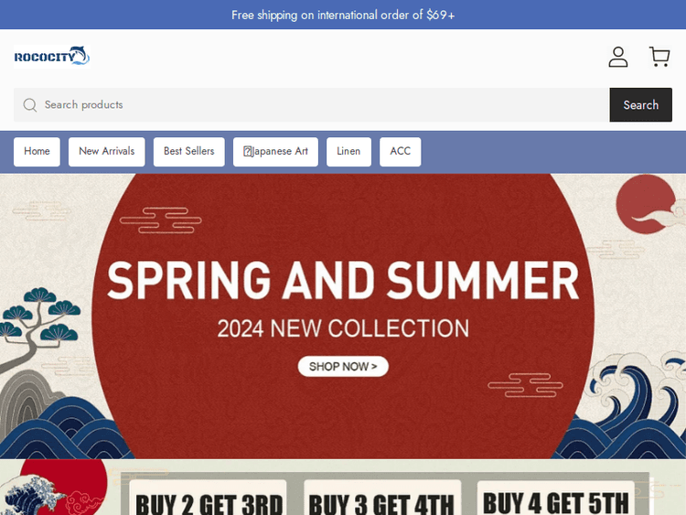Click the Rococity dolphin logo
This screenshot has width=686, height=515.
click(x=52, y=57)
